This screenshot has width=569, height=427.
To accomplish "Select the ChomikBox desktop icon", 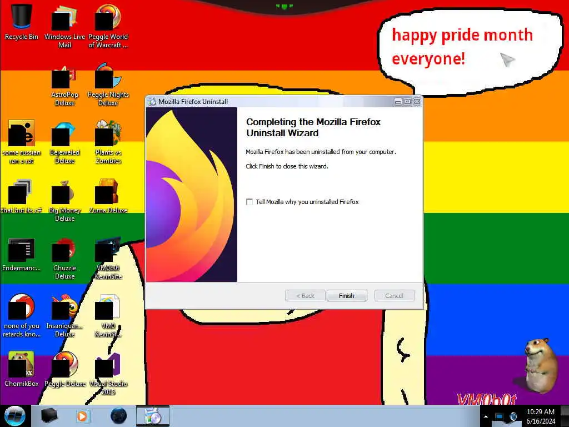I will [x=22, y=369].
